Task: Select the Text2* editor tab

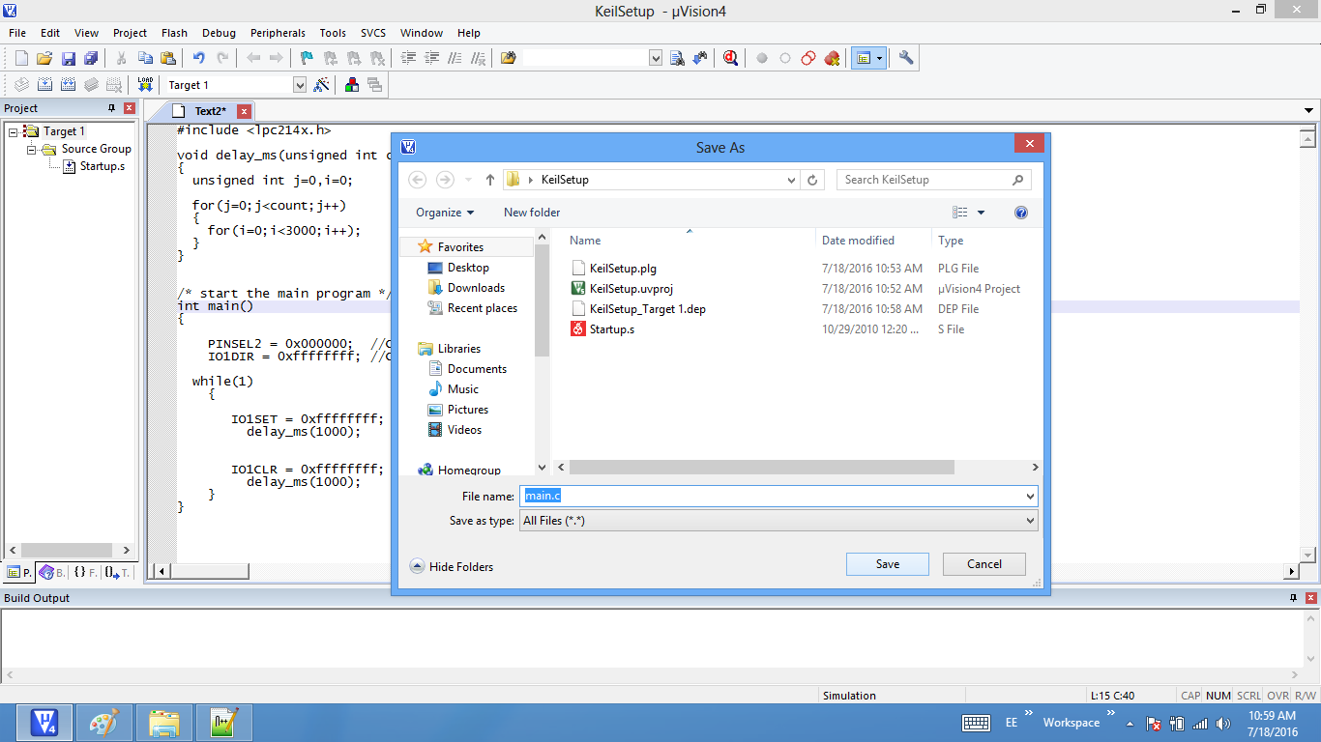Action: (x=210, y=111)
